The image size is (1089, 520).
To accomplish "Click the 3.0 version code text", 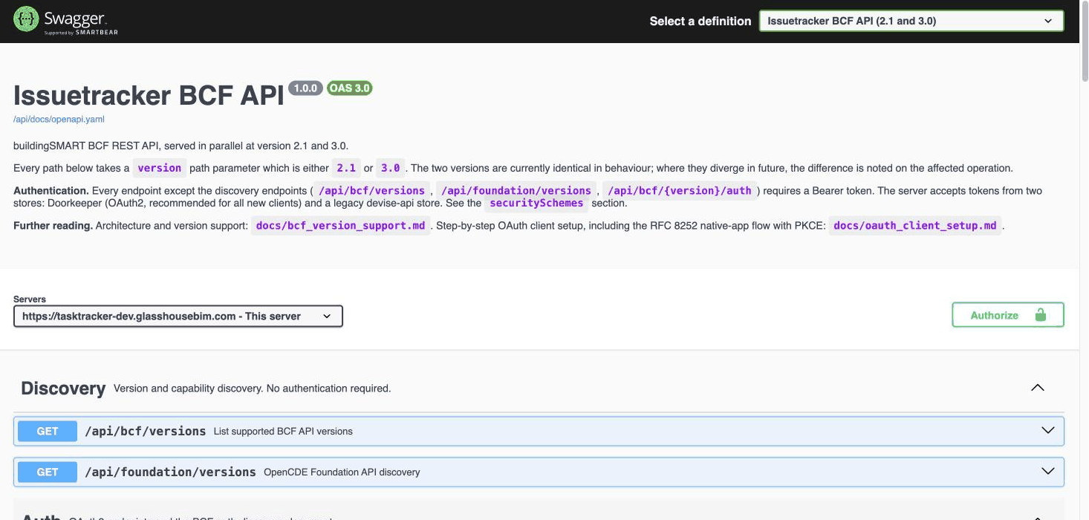I will [391, 168].
